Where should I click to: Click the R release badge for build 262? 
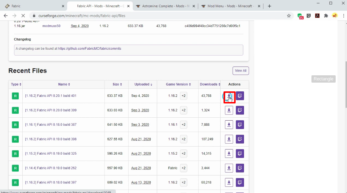[x=15, y=168]
